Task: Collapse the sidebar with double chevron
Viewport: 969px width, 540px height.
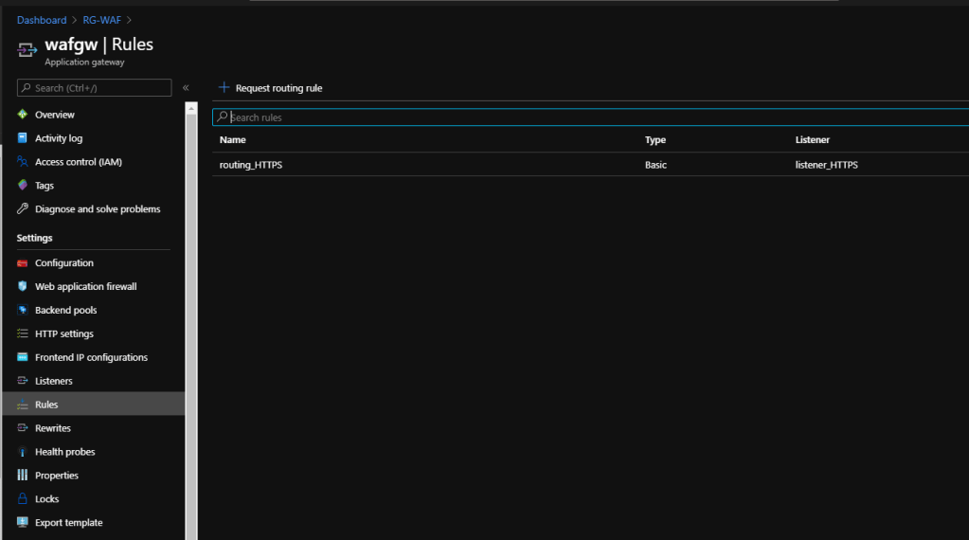Action: tap(186, 88)
